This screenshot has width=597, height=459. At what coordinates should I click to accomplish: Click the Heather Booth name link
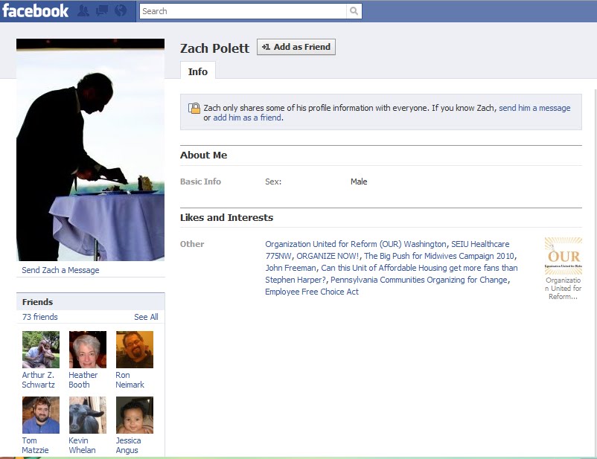83,380
